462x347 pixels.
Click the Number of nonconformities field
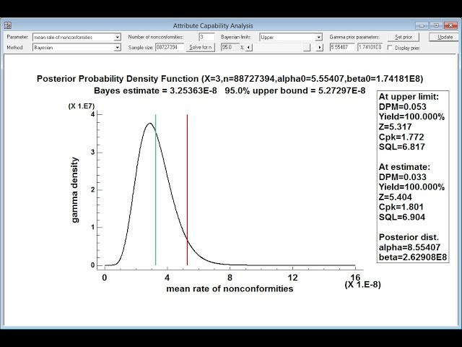[x=207, y=37]
